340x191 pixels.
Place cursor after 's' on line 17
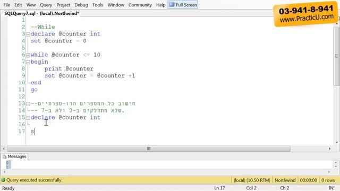(34, 132)
